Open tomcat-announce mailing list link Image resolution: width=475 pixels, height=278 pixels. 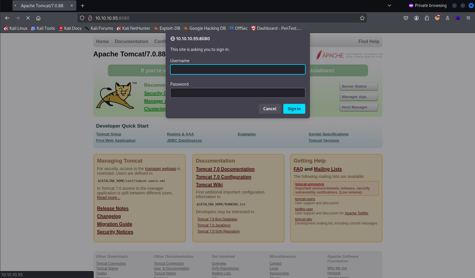(310, 184)
